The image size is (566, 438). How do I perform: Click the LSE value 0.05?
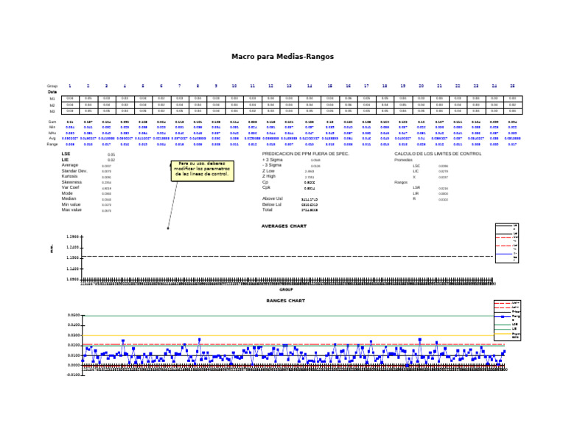point(111,155)
